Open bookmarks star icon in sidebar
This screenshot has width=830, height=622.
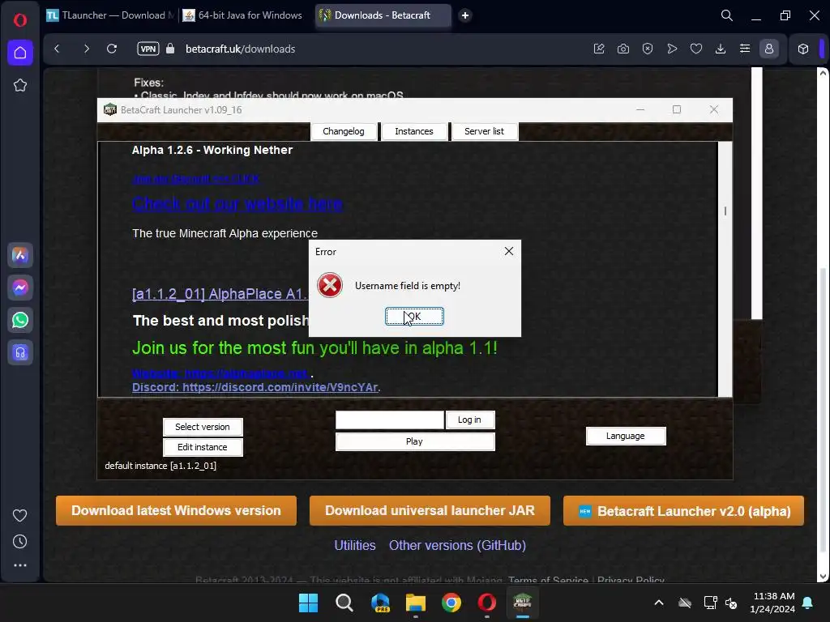(20, 85)
